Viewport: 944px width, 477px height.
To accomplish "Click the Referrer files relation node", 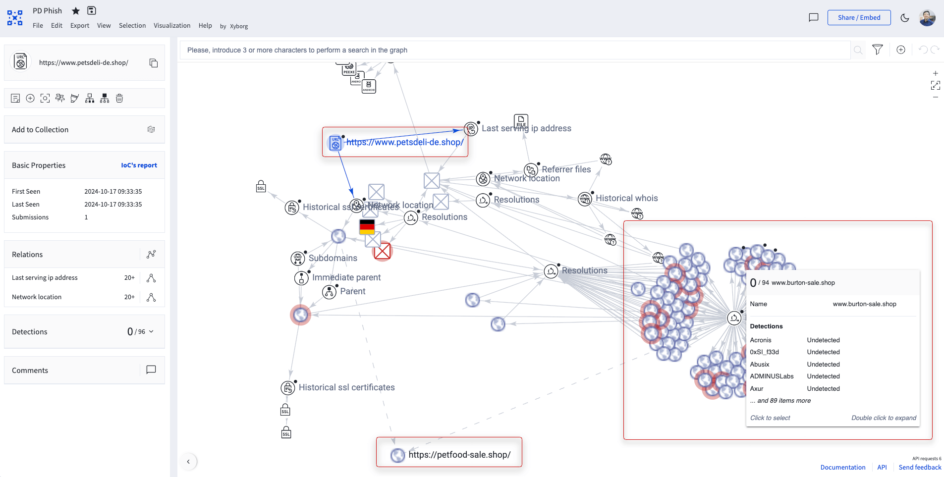I will 531,170.
